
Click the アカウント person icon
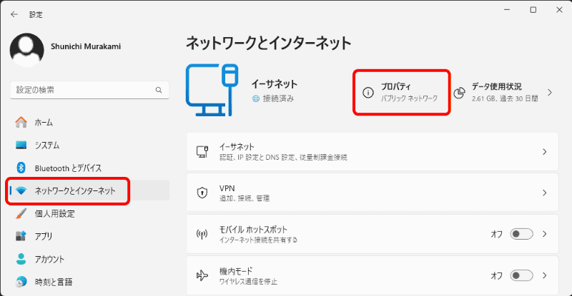(21, 259)
